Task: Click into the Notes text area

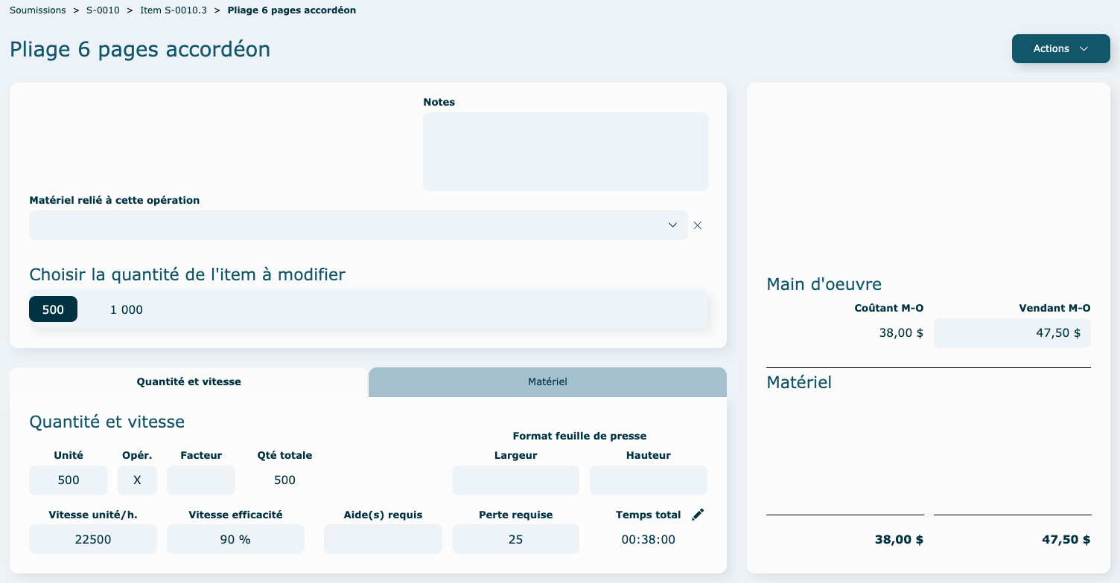Action: point(565,152)
